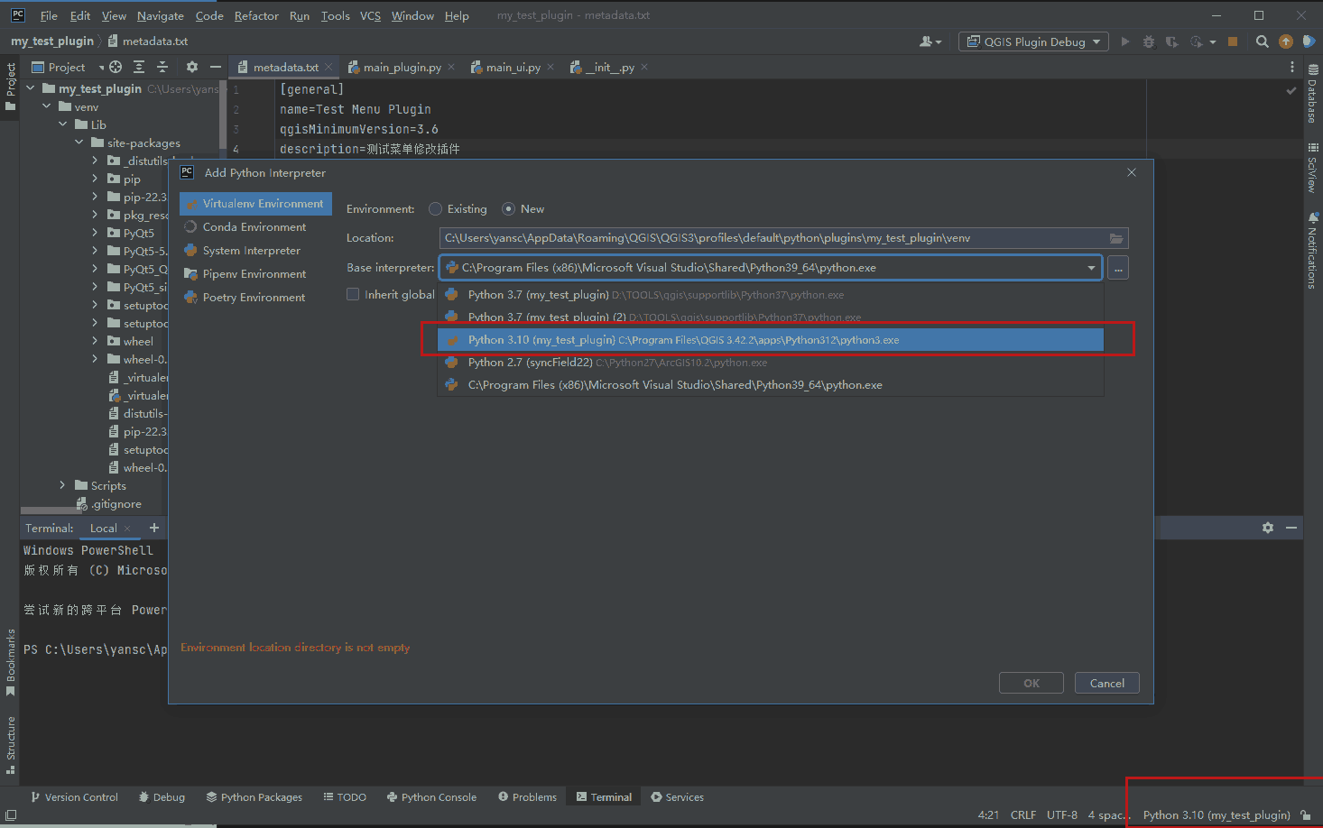Collapse the site-packages folder node
This screenshot has width=1323, height=828.
[79, 143]
